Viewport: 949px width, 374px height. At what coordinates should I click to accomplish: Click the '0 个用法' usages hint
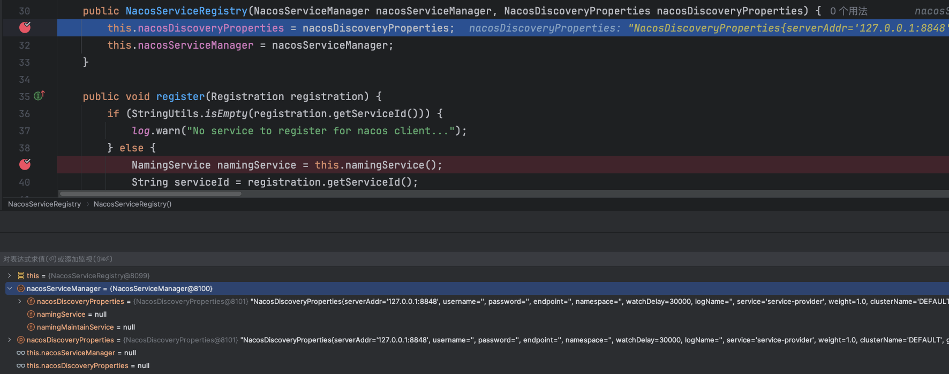848,11
